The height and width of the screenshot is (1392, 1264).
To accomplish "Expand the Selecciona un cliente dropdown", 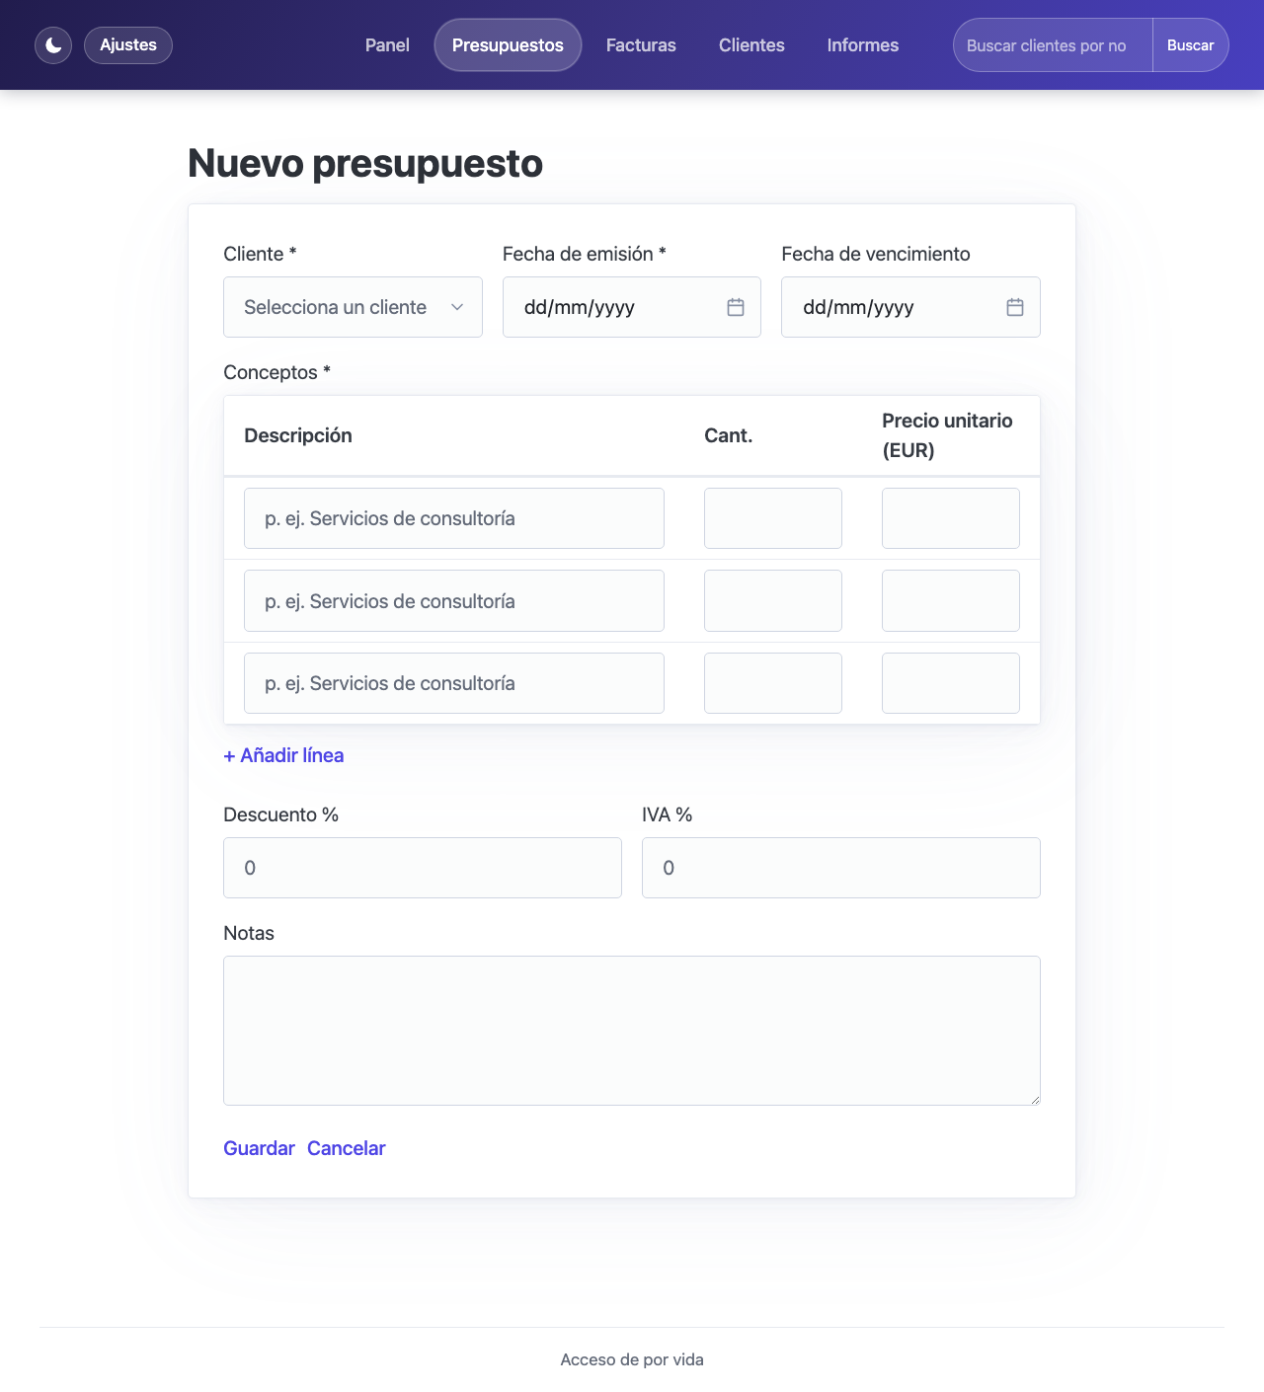I will [x=353, y=307].
